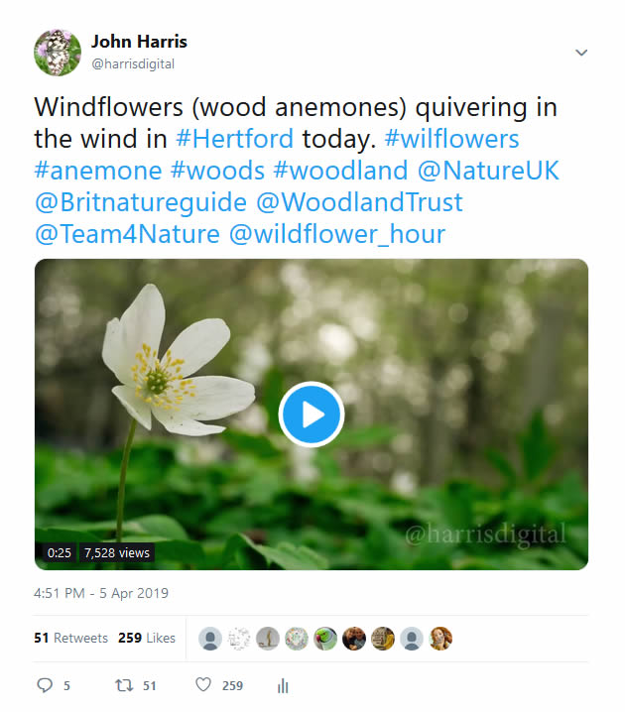Click the red-haired liker avatar
625x712 pixels.
[440, 639]
